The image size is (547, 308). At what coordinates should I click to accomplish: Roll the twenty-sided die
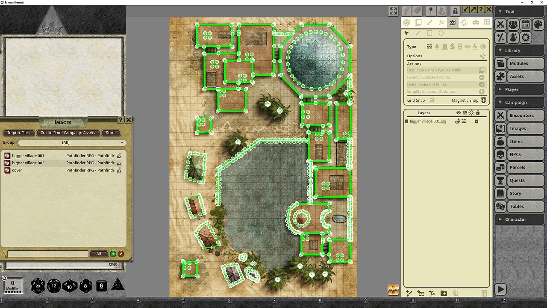38,286
